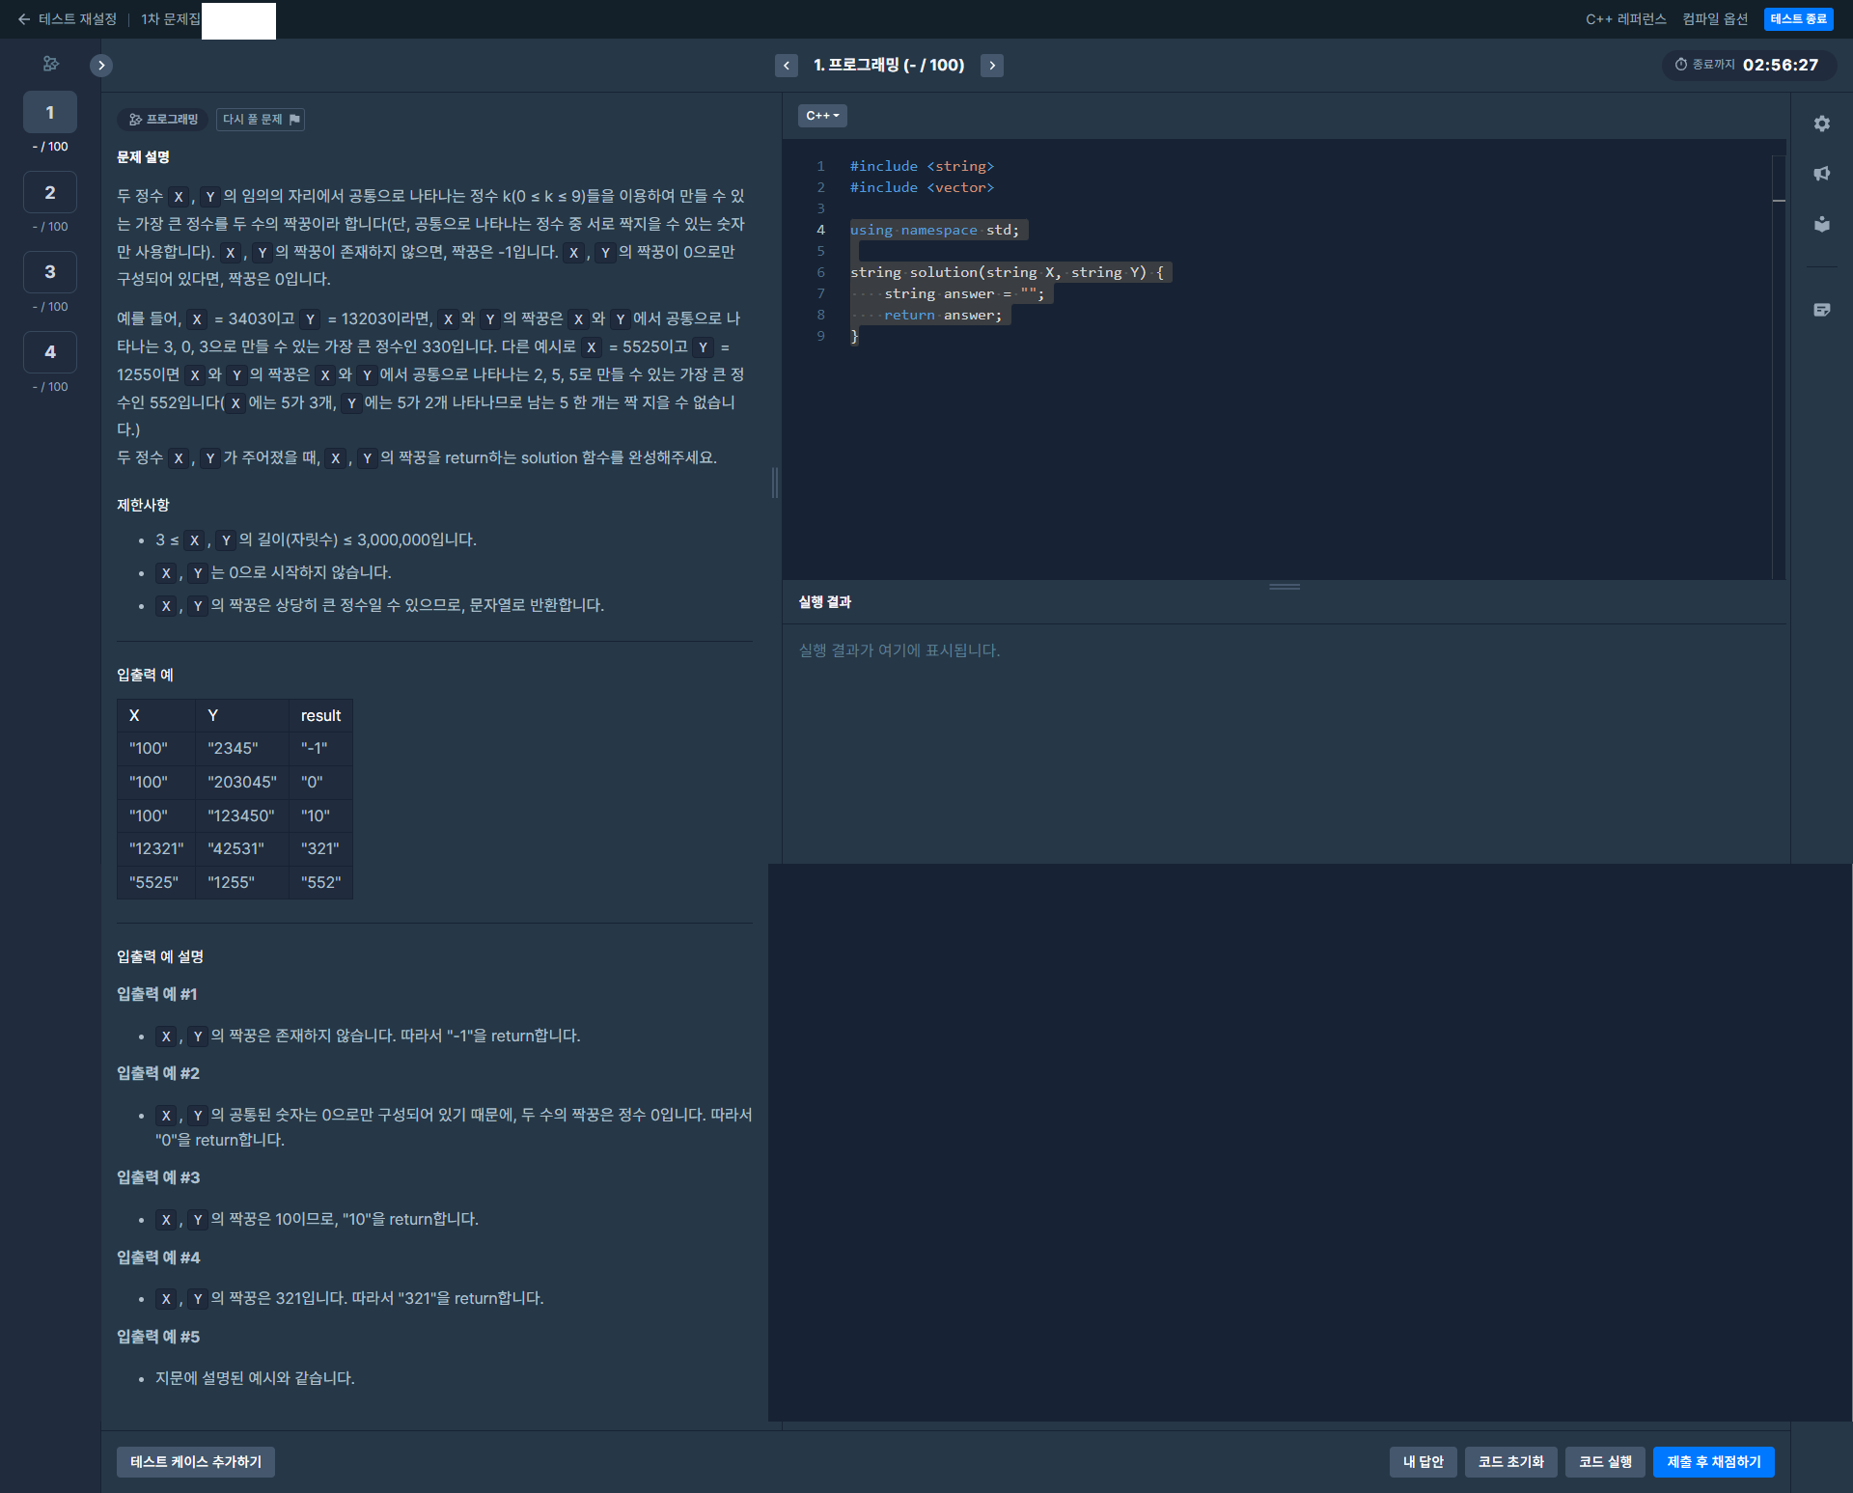The width and height of the screenshot is (1853, 1493).
Task: Click the 테스트 종료 button
Action: (x=1797, y=19)
